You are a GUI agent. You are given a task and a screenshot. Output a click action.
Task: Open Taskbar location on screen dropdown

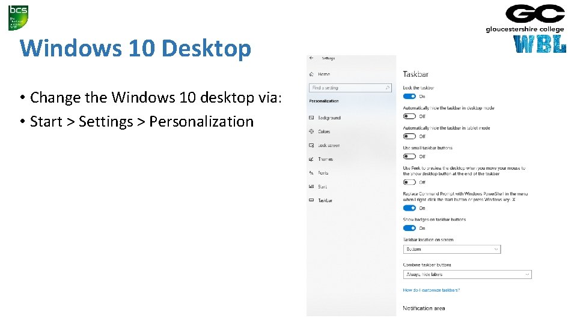point(452,249)
